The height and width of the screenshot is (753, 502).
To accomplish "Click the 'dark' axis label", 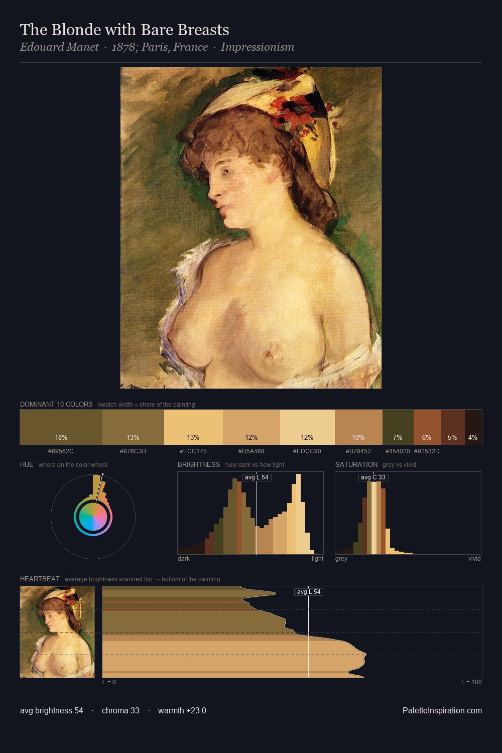I will pyautogui.click(x=184, y=559).
